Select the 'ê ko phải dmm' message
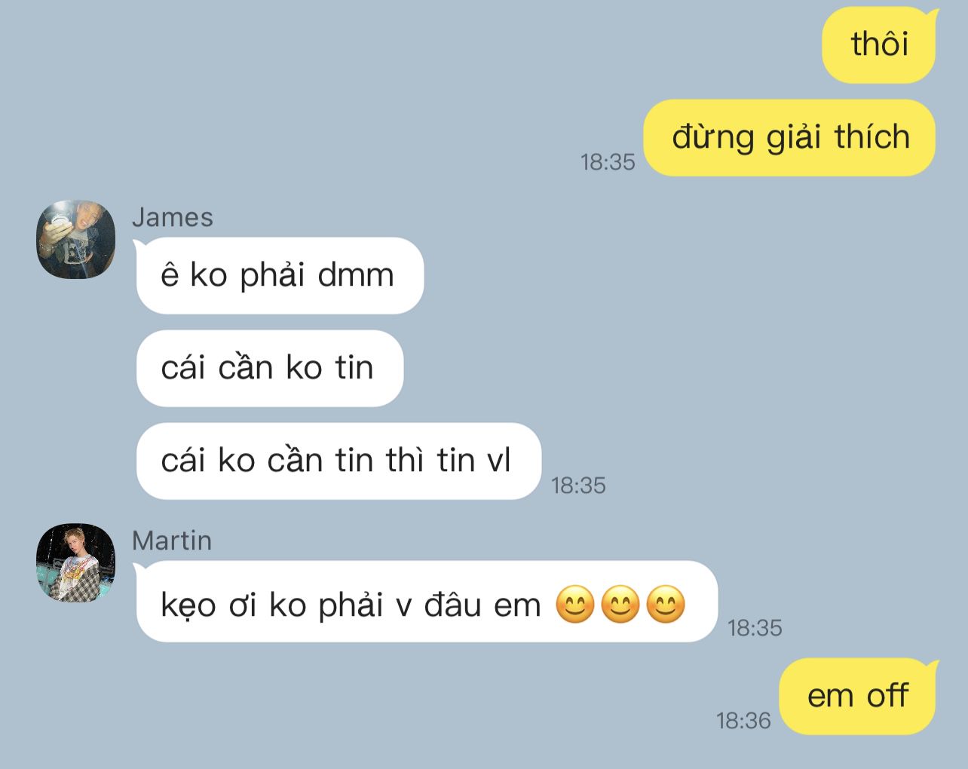 pos(280,276)
